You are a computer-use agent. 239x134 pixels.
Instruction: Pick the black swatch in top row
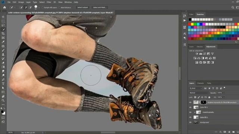tap(190, 19)
